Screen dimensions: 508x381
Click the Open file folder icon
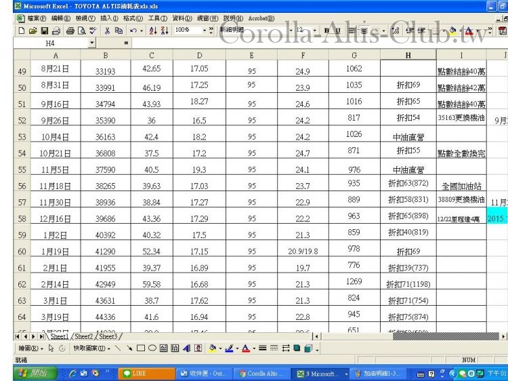coord(33,31)
